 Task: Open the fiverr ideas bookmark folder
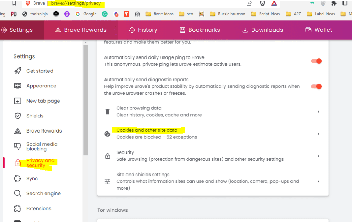[x=159, y=14]
